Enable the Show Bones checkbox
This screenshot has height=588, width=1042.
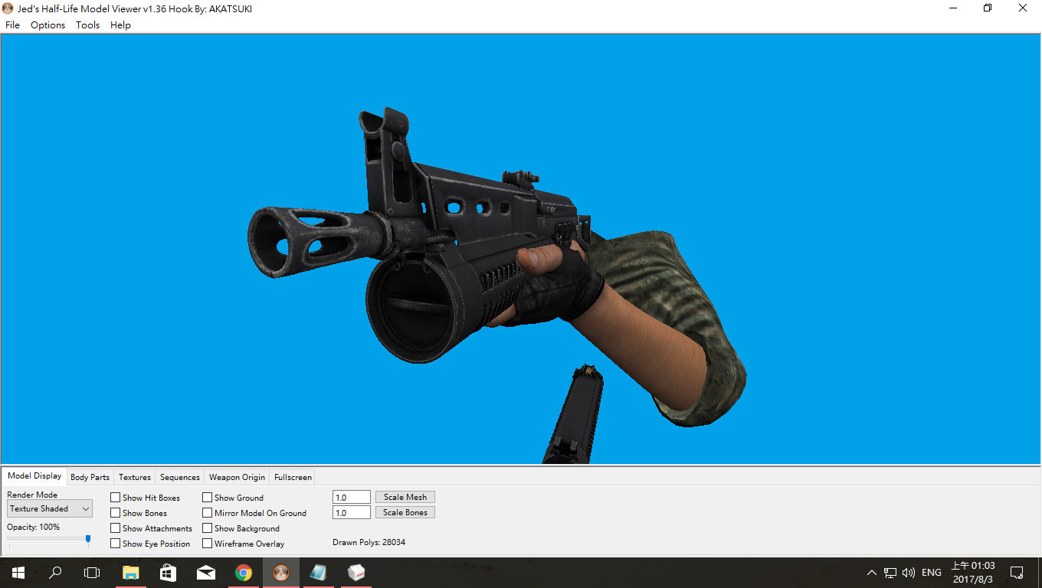(x=116, y=513)
